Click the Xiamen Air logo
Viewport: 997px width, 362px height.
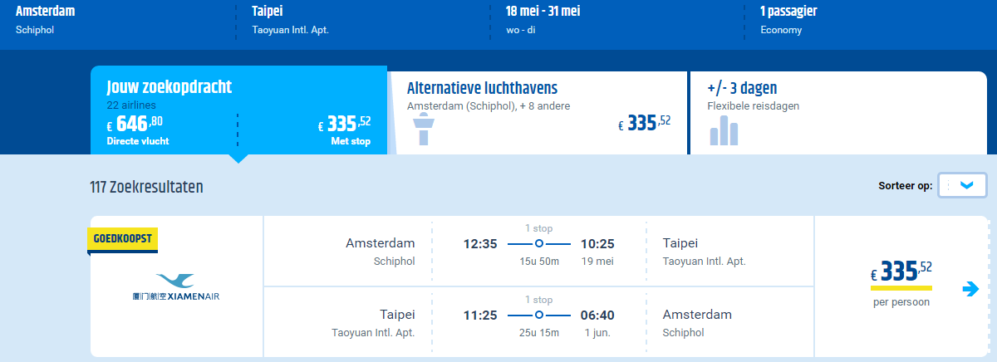[176, 287]
